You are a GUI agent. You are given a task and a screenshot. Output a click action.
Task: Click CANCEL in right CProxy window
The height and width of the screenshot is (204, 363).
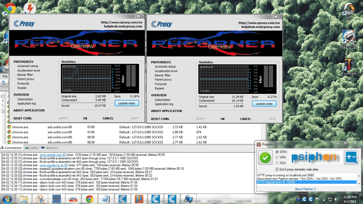pyautogui.click(x=246, y=119)
